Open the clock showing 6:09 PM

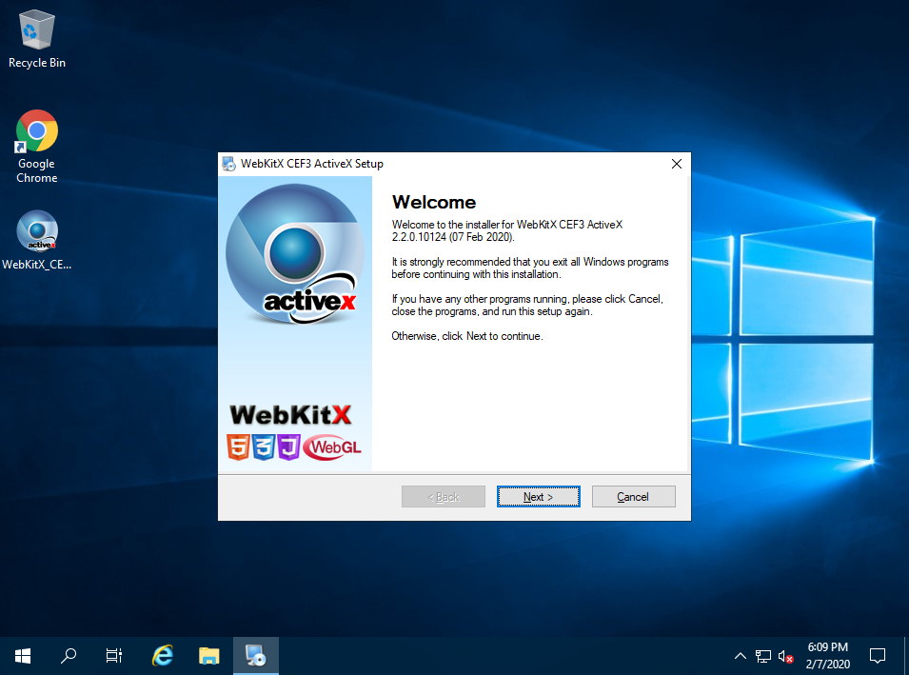828,656
